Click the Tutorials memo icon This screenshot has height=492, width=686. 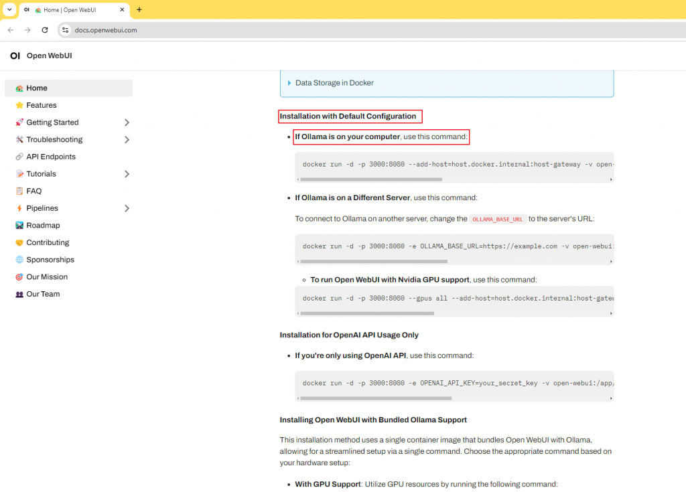tap(19, 174)
